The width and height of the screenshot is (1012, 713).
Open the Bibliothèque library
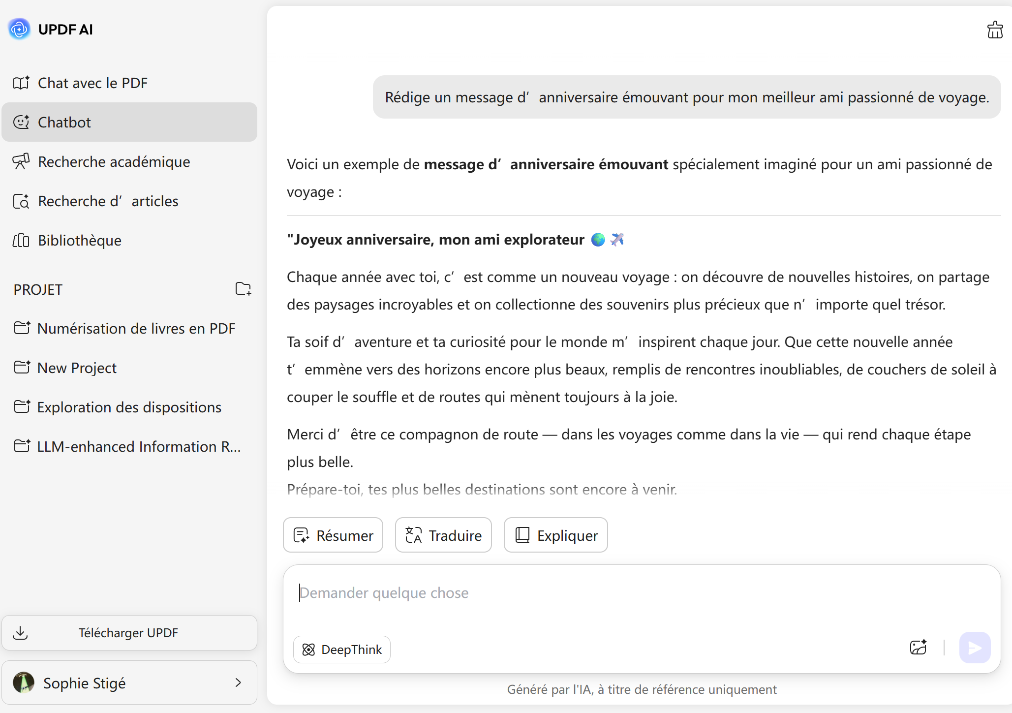(79, 241)
